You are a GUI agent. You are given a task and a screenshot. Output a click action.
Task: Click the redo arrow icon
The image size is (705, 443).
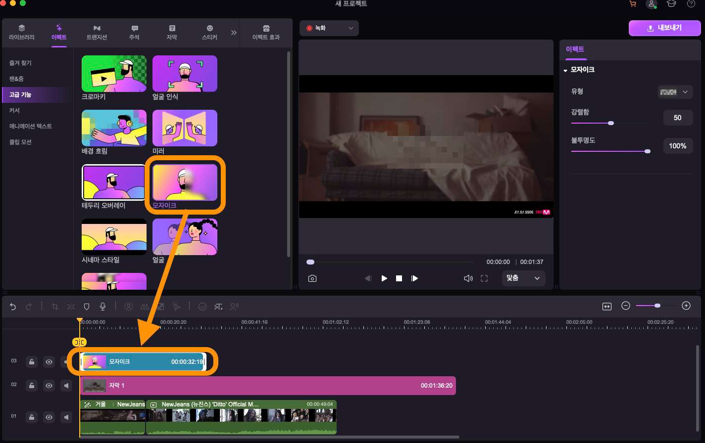[29, 307]
